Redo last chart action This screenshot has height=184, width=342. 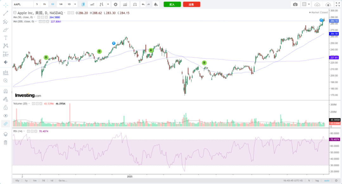click(149, 4)
